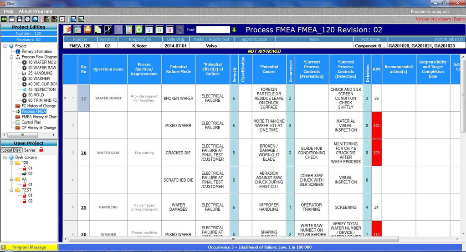Click the checkmark box icon in top toolbar

[x=62, y=19]
